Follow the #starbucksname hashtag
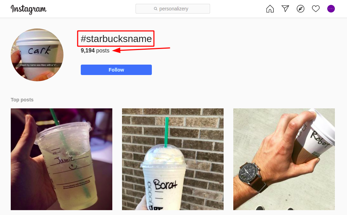 pos(116,70)
